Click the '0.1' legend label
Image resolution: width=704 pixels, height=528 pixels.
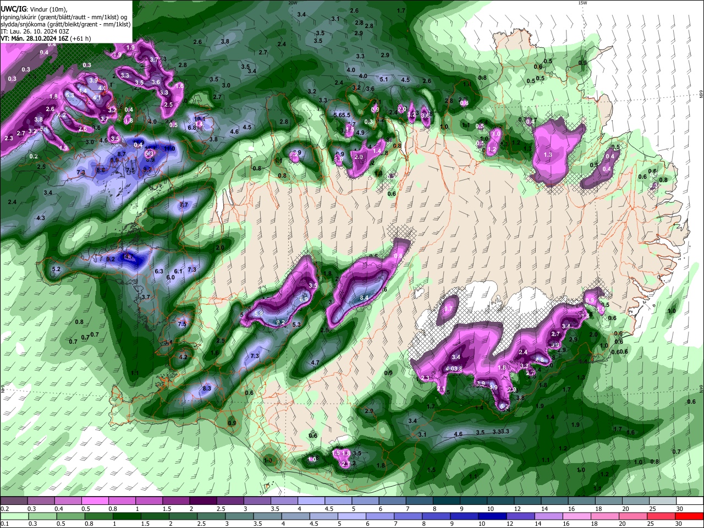[x=4, y=524]
